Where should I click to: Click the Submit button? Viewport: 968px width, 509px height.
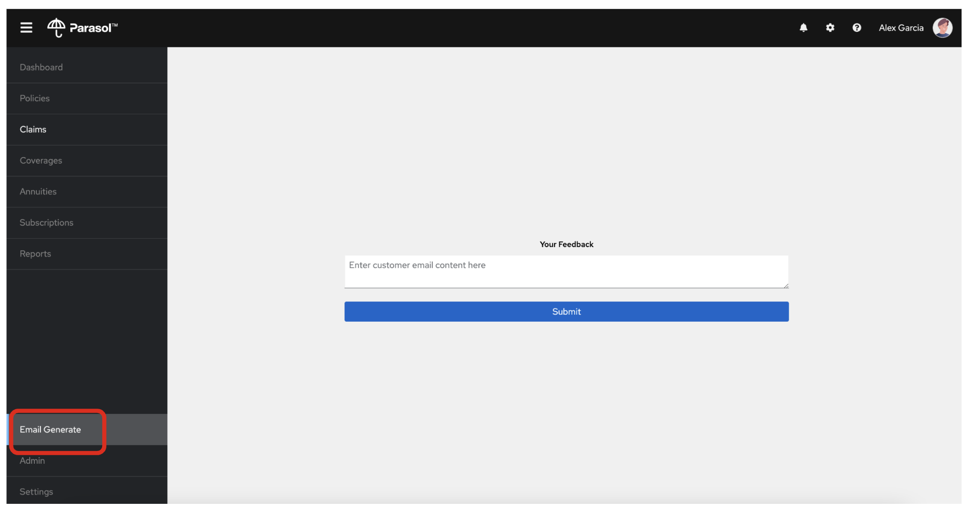tap(566, 311)
